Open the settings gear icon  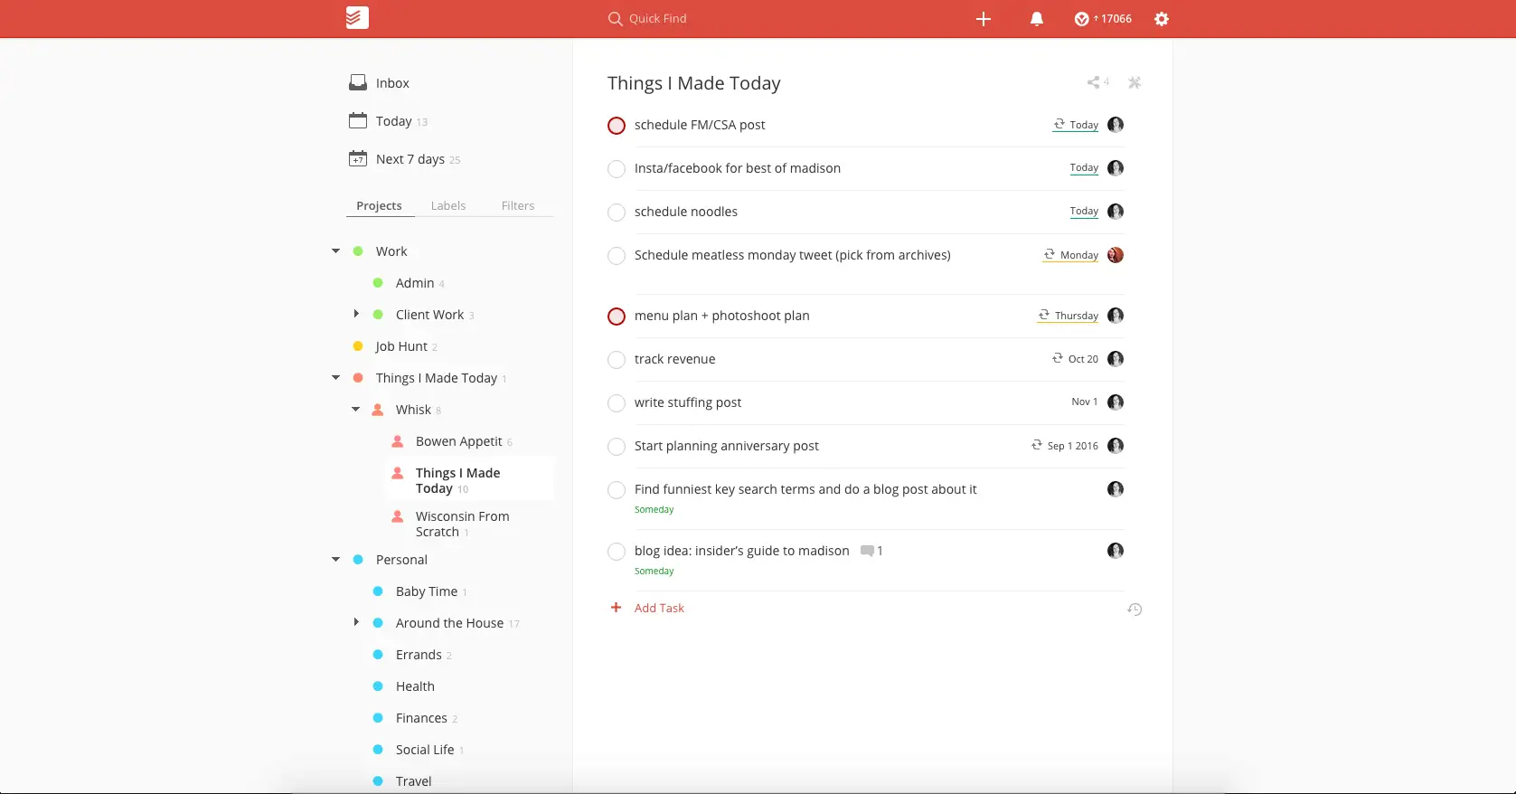coord(1162,19)
